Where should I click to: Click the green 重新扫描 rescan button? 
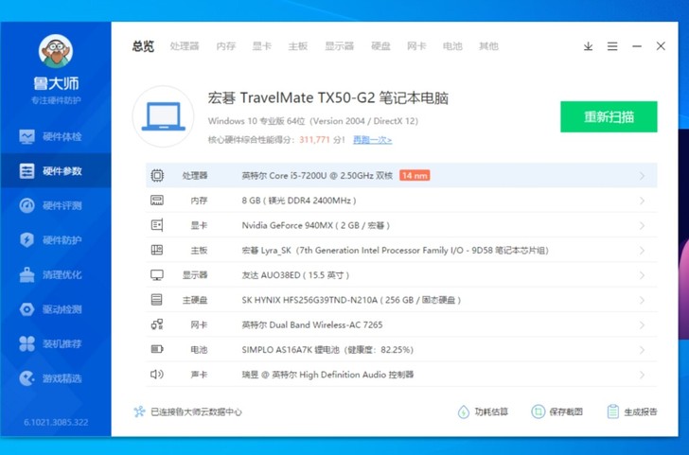tap(609, 117)
